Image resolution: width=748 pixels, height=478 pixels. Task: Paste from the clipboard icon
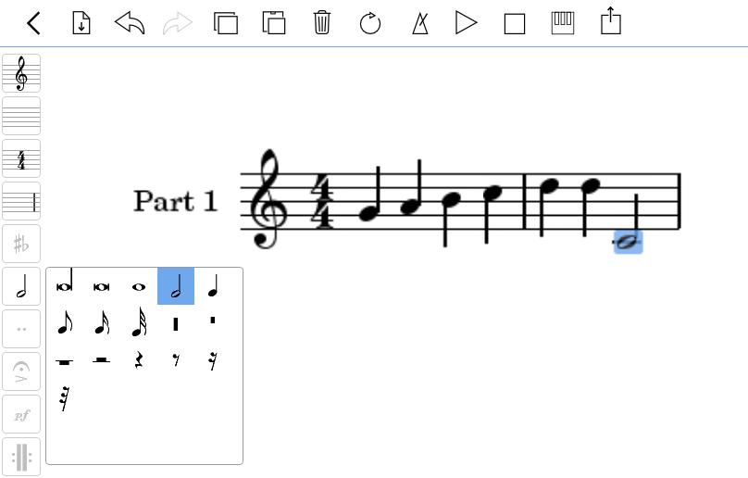[274, 23]
